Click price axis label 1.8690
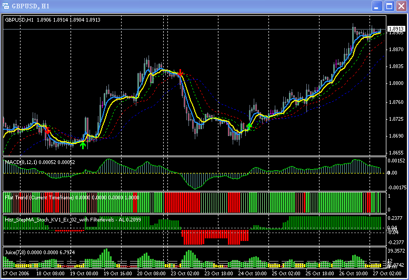Image resolution: width=409 pixels, height=280 pixels. 396,136
